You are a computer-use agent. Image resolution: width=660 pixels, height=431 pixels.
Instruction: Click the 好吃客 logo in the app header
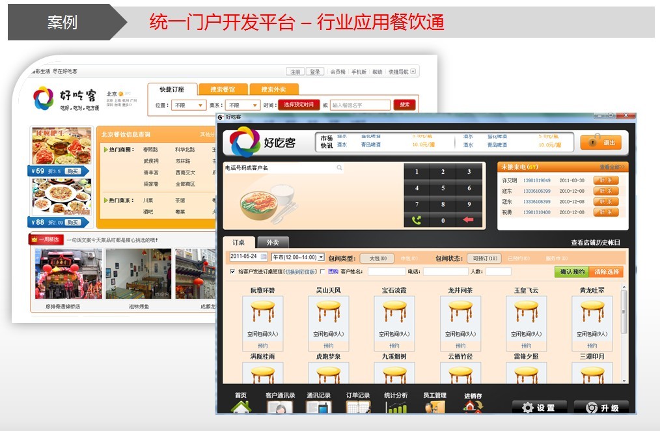[x=263, y=143]
